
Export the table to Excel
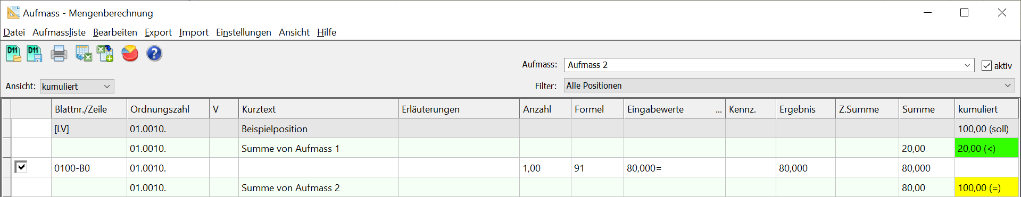point(84,54)
